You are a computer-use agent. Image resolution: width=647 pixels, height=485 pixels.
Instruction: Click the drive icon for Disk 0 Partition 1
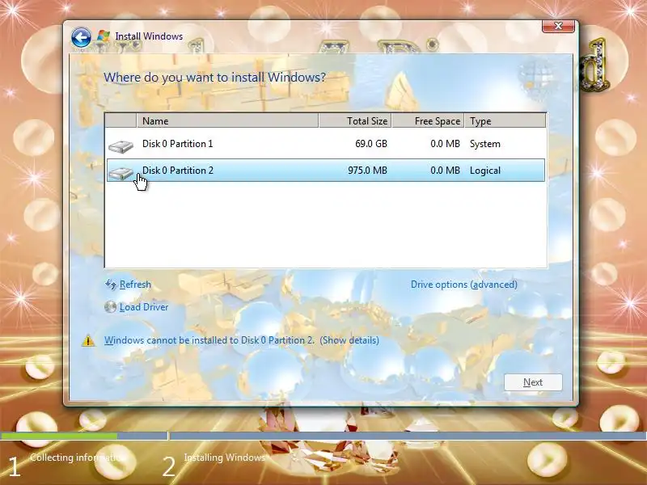(121, 146)
